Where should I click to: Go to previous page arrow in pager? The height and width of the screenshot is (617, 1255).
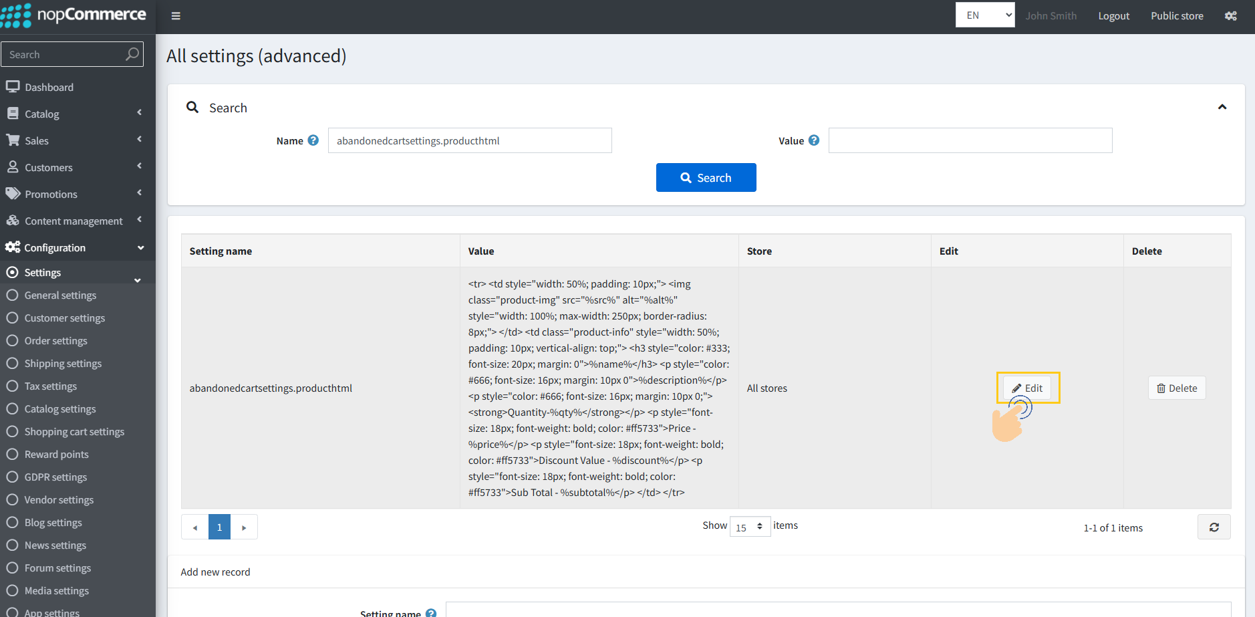click(194, 527)
